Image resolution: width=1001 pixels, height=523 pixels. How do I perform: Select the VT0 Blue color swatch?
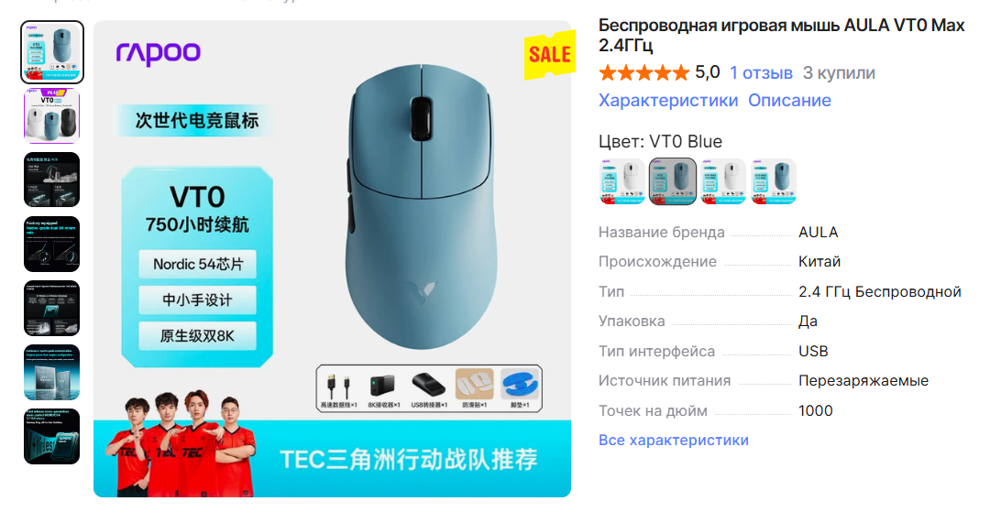point(672,181)
